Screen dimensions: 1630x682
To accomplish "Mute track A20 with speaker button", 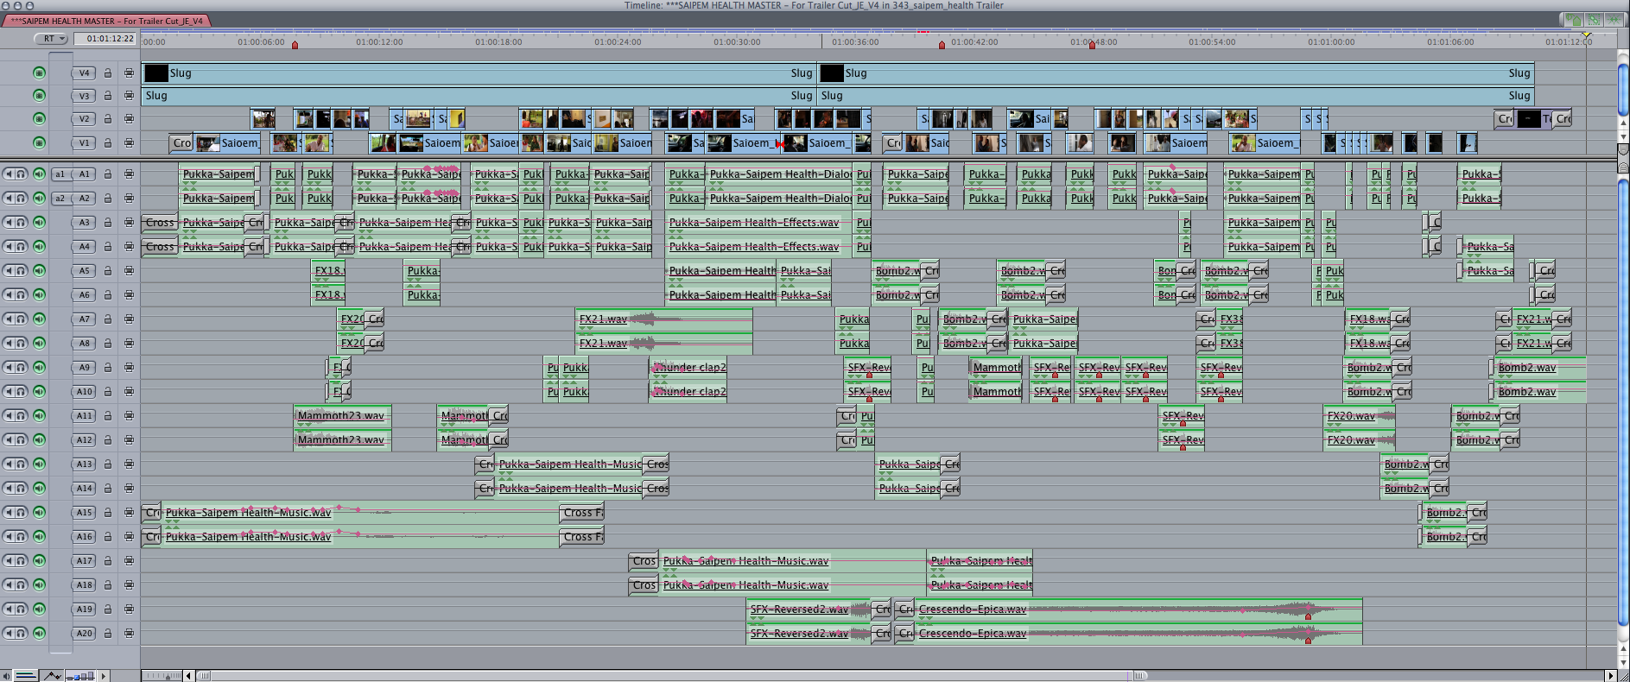I will [x=9, y=634].
